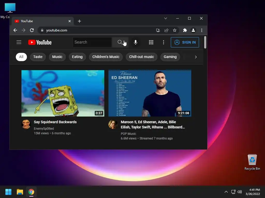This screenshot has height=198, width=265.
Task: Open the Say Squidward Backwards title link
Action: point(55,122)
